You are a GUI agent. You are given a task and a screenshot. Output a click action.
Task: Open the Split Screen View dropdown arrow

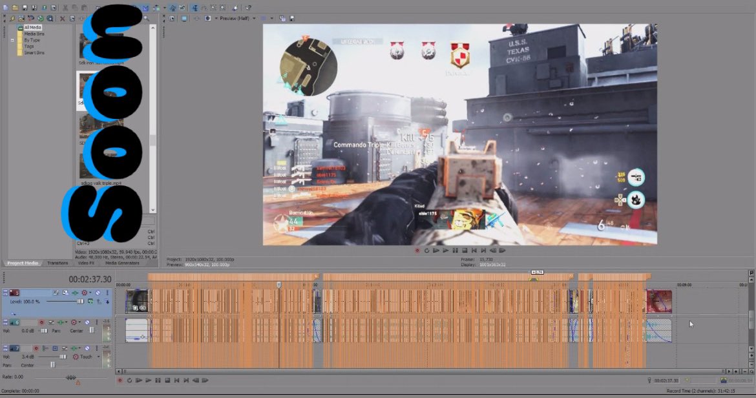click(216, 18)
